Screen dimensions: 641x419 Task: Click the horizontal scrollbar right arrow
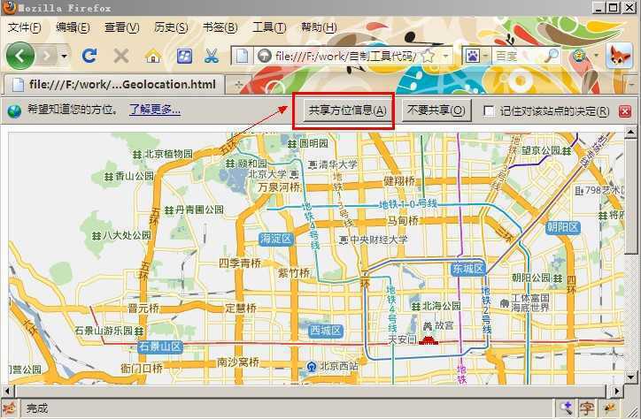coord(616,391)
